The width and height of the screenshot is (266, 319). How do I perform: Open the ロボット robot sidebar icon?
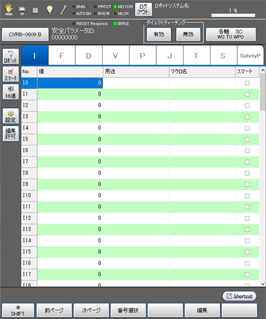pyautogui.click(x=11, y=56)
